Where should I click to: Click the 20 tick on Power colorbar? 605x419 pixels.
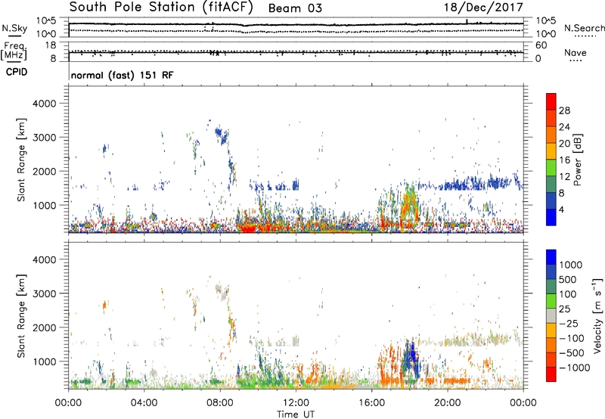click(564, 144)
